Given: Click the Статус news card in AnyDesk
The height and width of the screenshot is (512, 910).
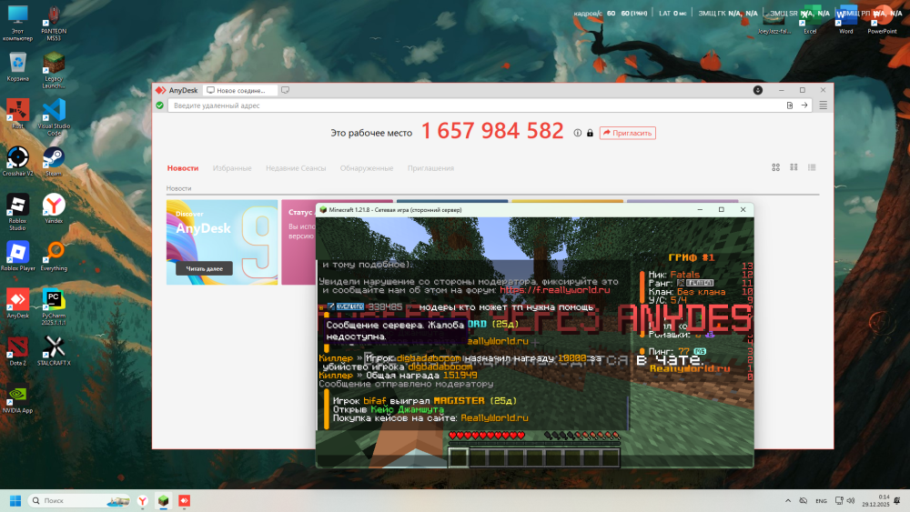Looking at the screenshot, I should [298, 243].
